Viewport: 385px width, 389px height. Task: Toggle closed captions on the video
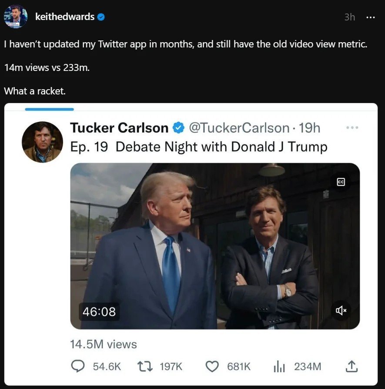[x=341, y=182]
